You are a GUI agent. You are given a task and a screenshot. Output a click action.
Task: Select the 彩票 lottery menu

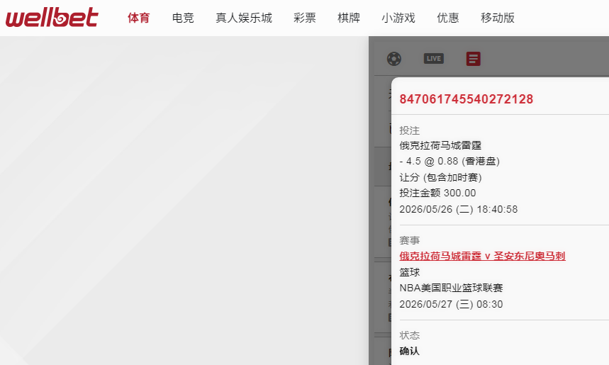coord(305,18)
